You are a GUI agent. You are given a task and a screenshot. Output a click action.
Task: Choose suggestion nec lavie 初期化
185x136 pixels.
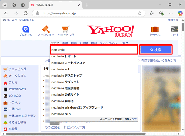[x=94, y=101]
